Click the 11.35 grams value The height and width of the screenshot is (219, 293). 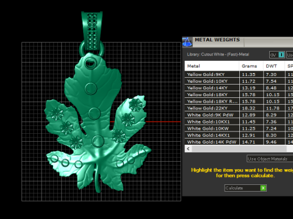(x=248, y=75)
